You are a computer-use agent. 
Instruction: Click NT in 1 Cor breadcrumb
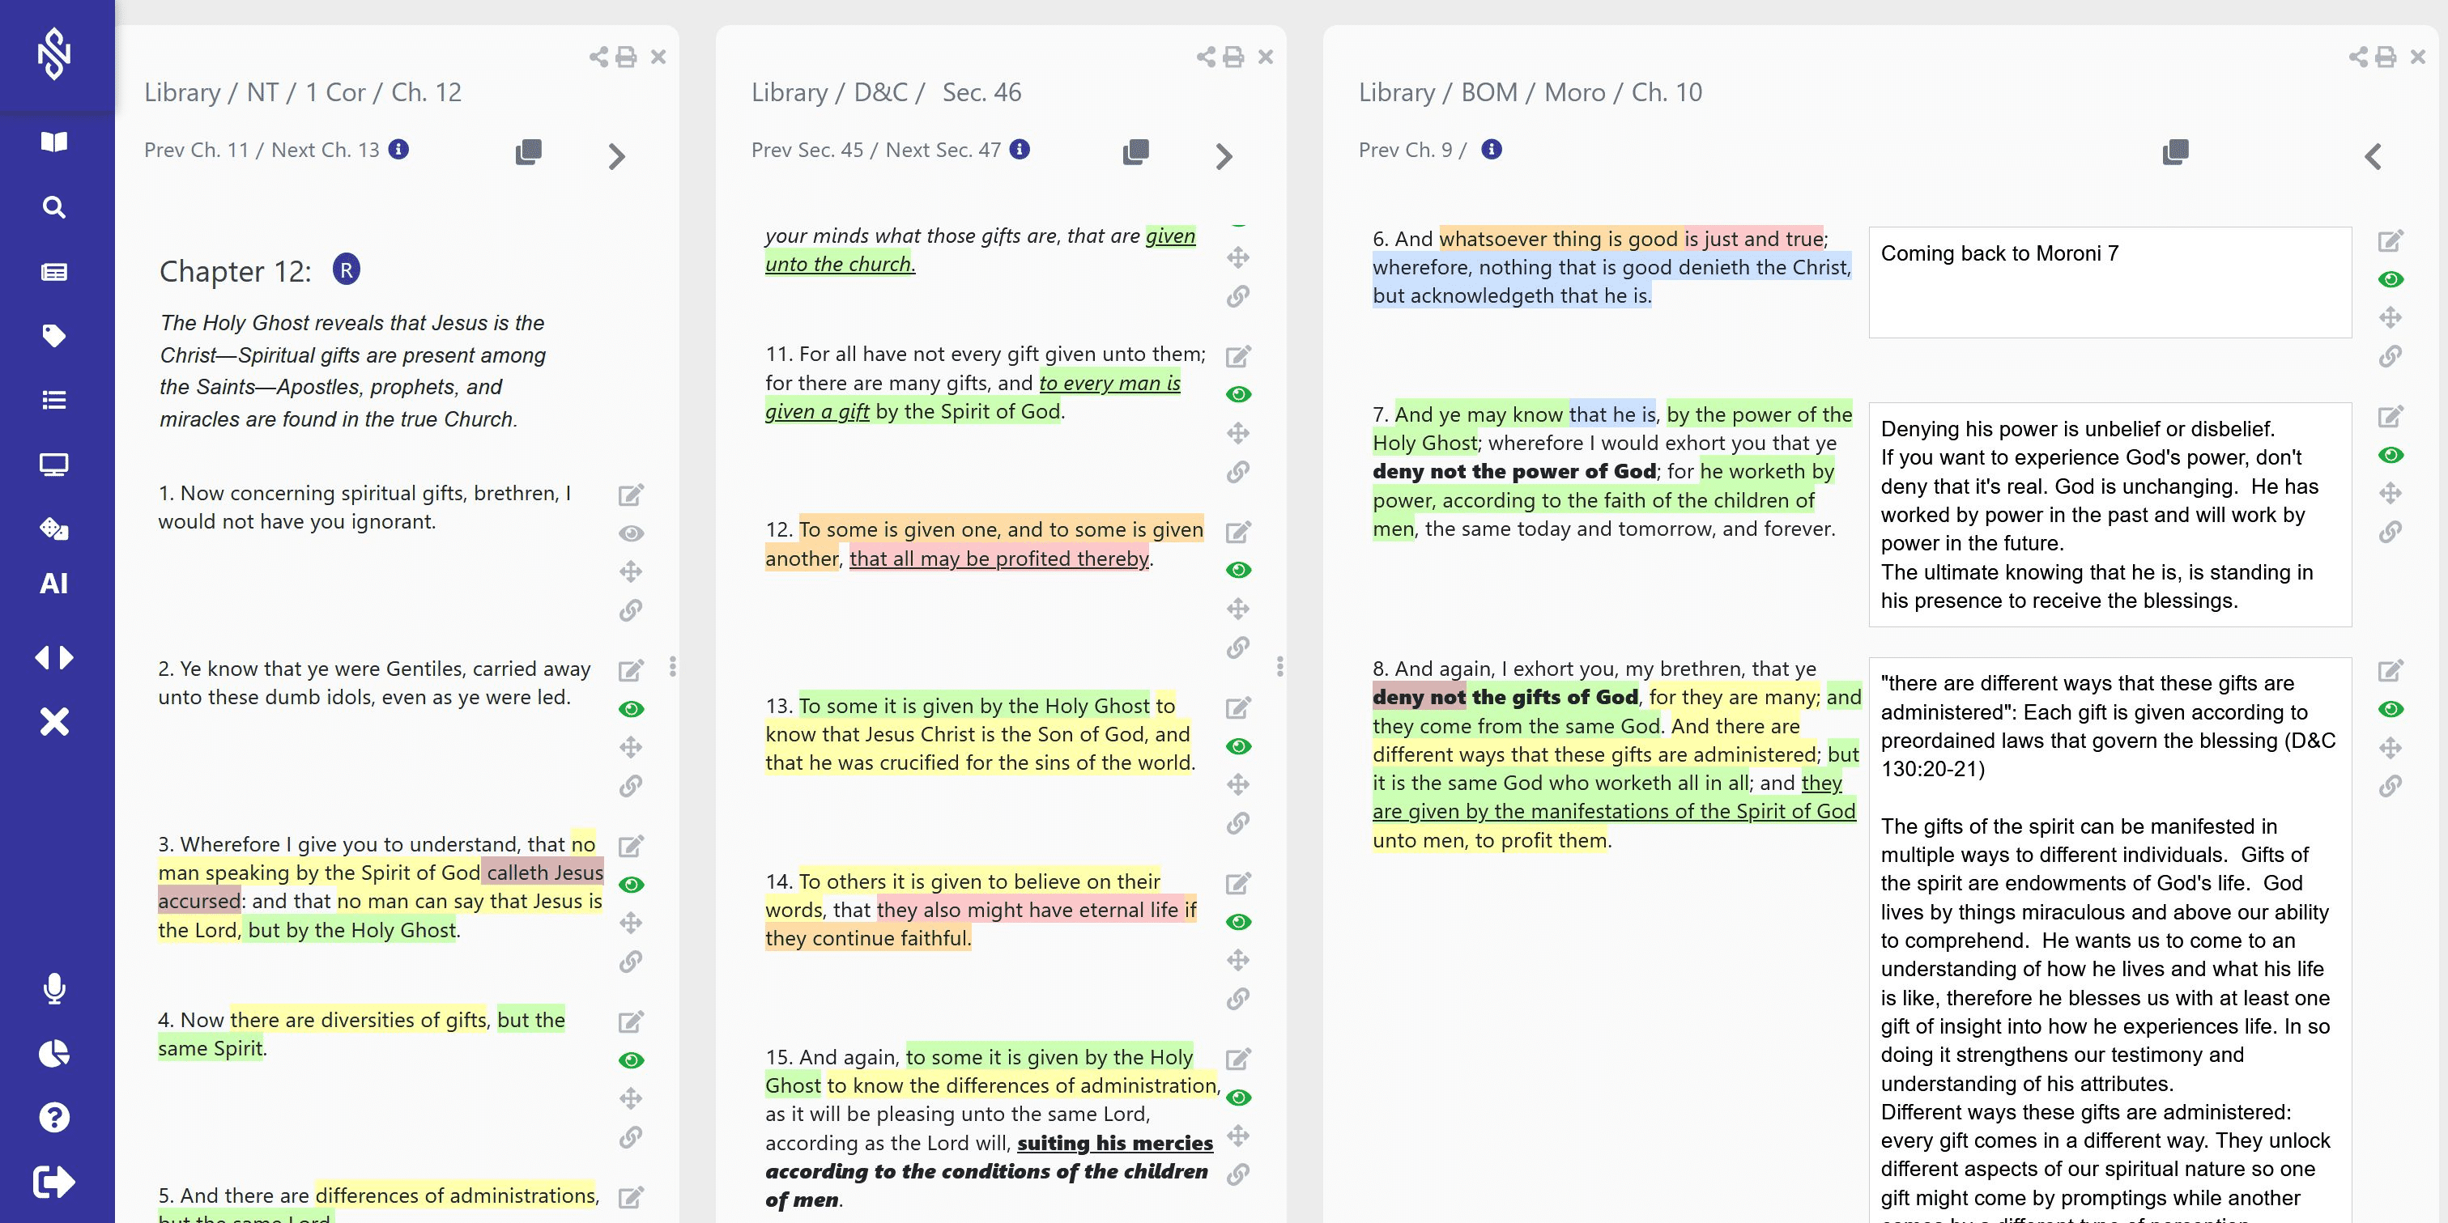[x=262, y=92]
